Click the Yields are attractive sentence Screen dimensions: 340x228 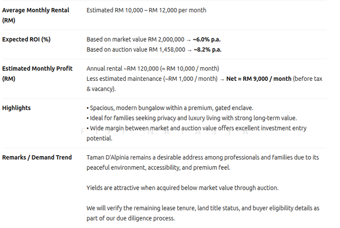182,188
